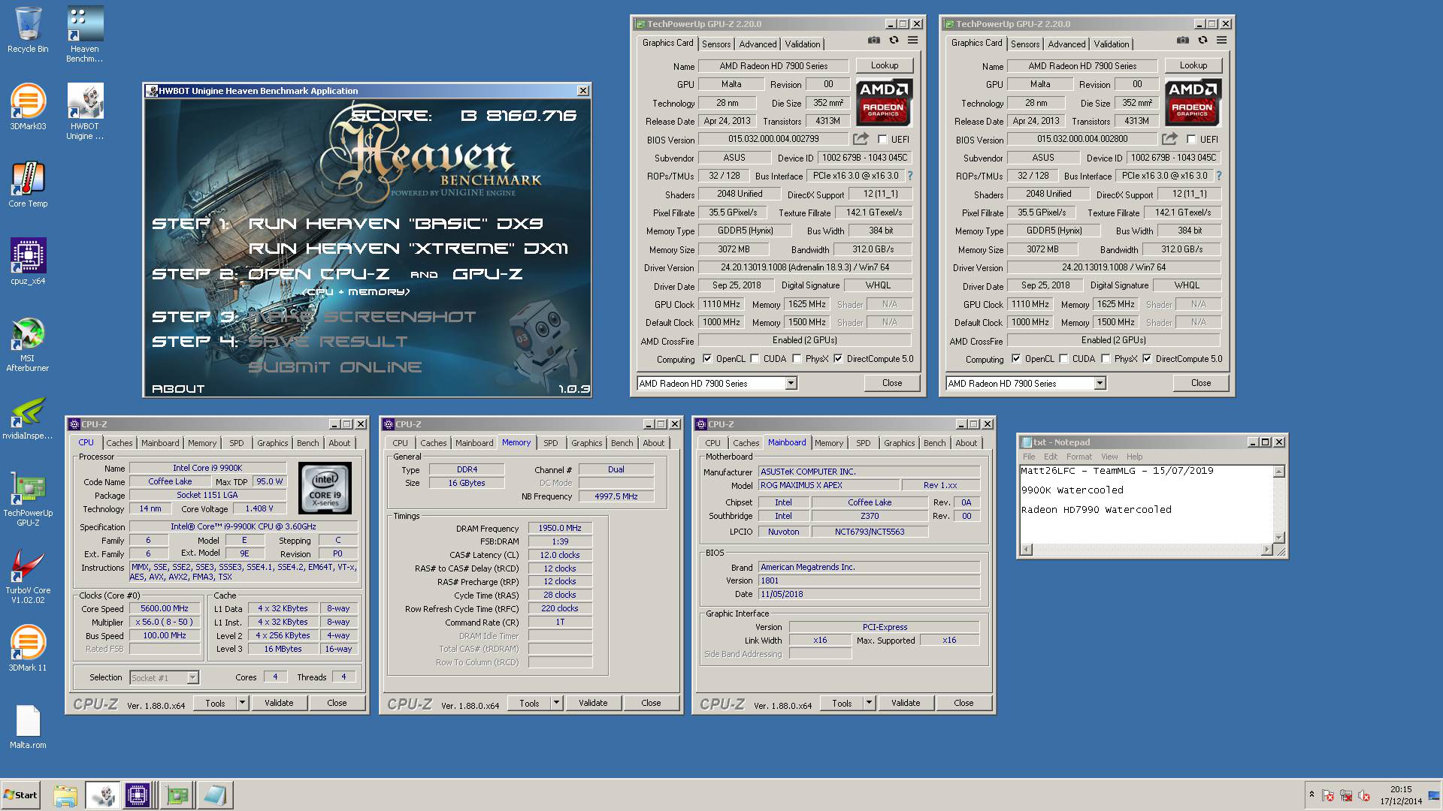
Task: Click refresh icon in right GPU-Z window
Action: point(1202,41)
